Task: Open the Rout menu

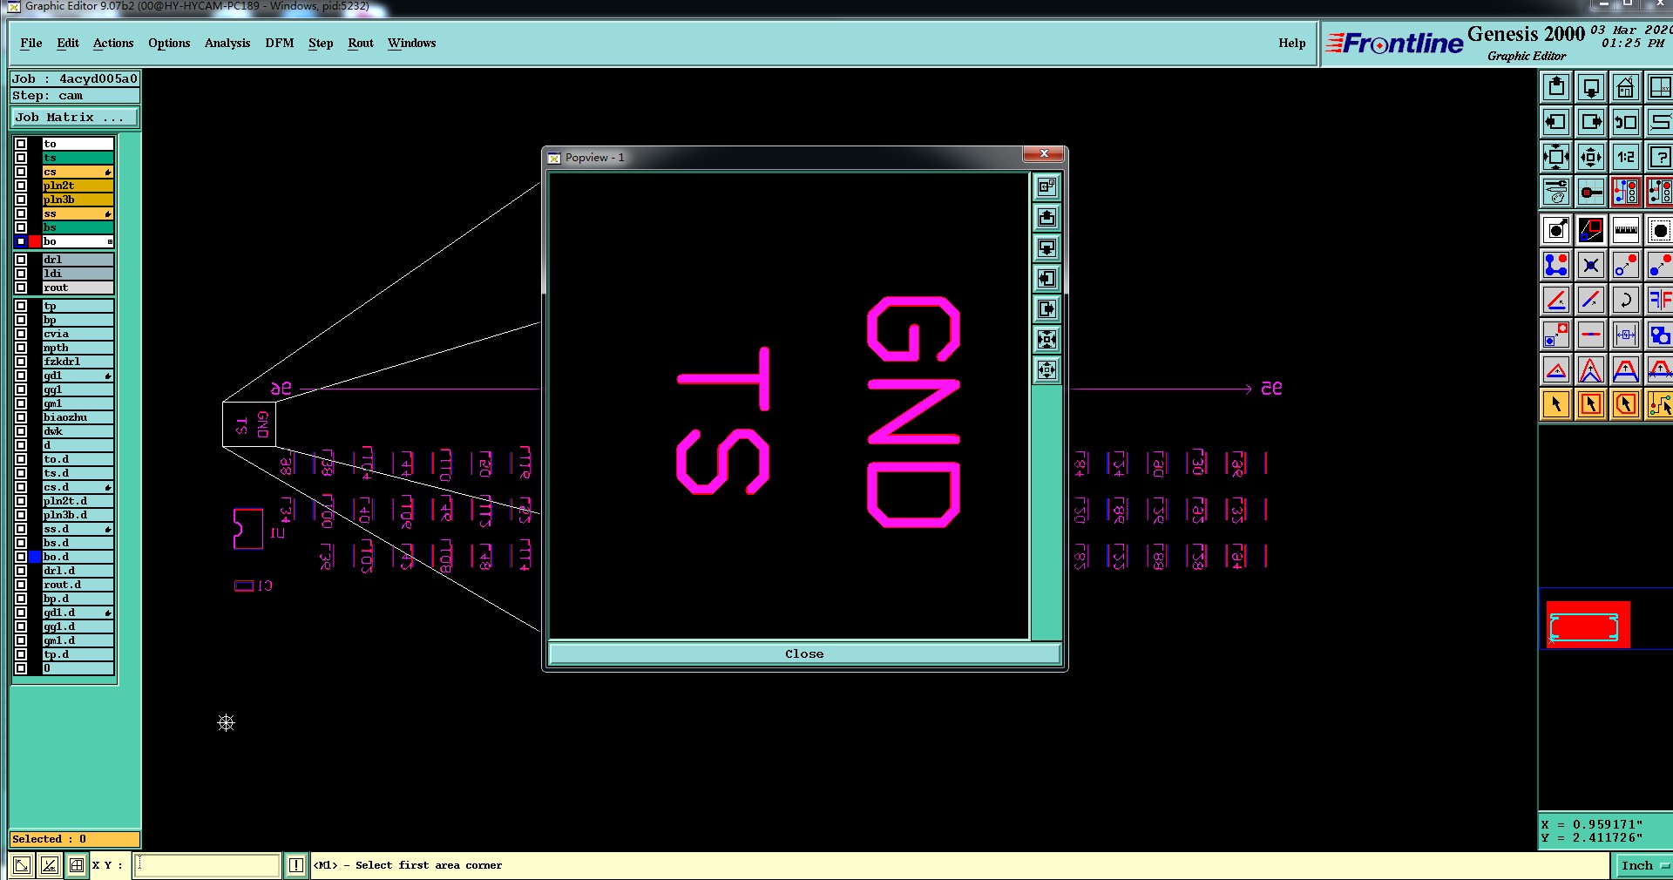Action: coord(361,43)
